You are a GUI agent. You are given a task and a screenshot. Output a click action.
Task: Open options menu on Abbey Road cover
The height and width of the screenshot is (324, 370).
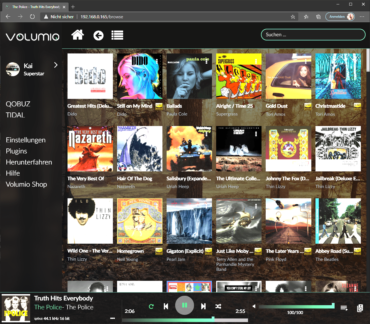tap(355, 206)
